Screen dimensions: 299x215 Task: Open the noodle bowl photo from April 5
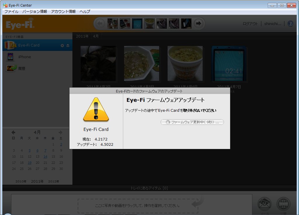[142, 63]
